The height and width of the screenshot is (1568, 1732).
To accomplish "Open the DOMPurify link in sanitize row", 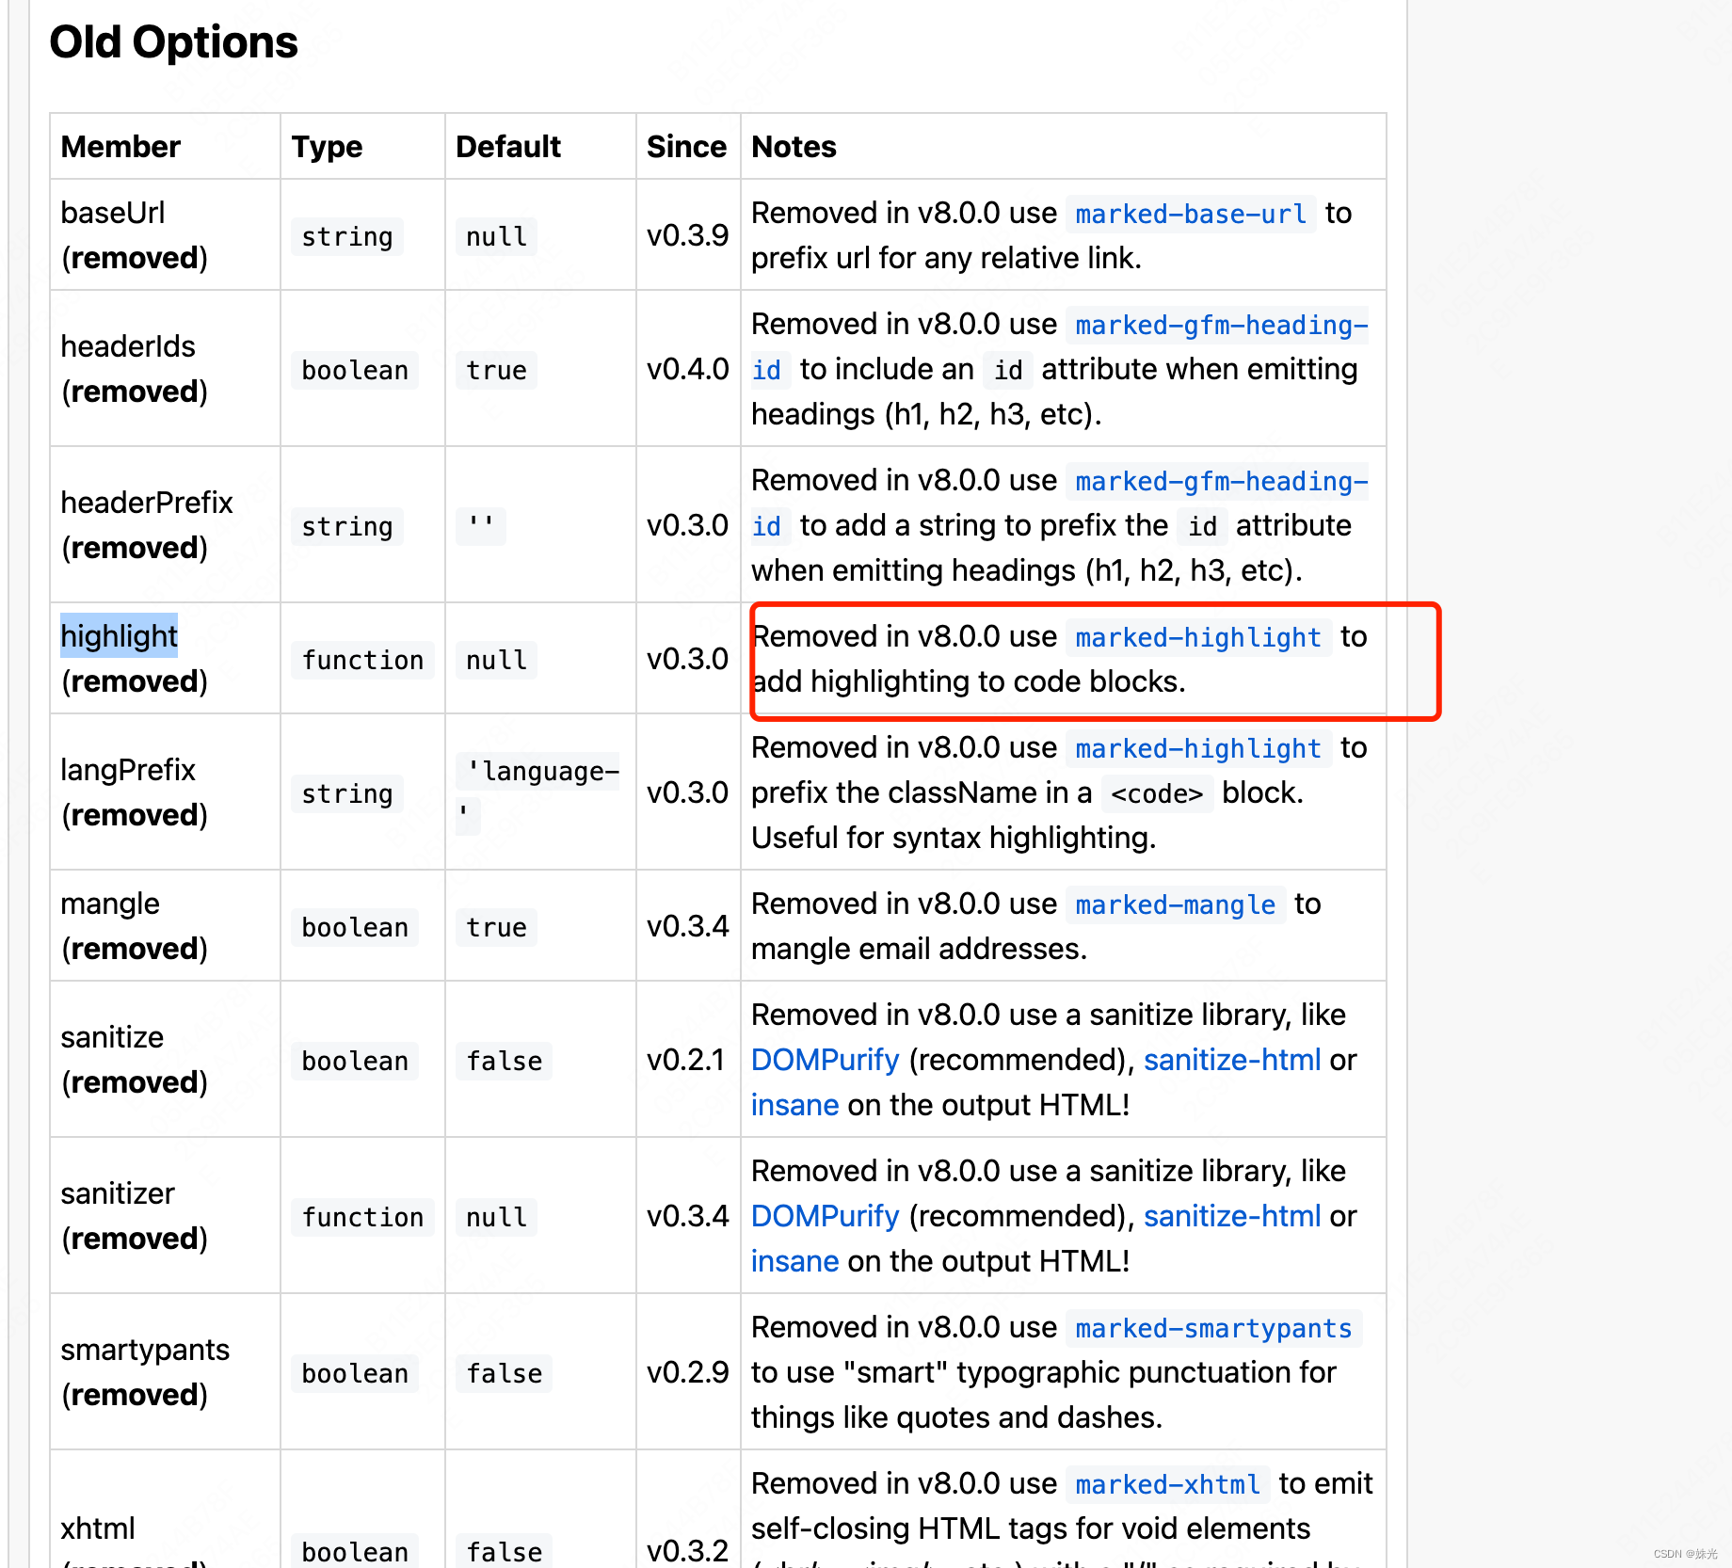I will (824, 1060).
